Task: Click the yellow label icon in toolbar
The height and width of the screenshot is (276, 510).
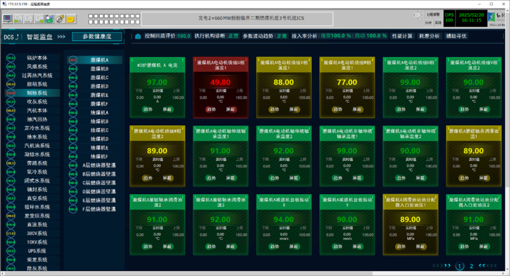Action: 71,19
